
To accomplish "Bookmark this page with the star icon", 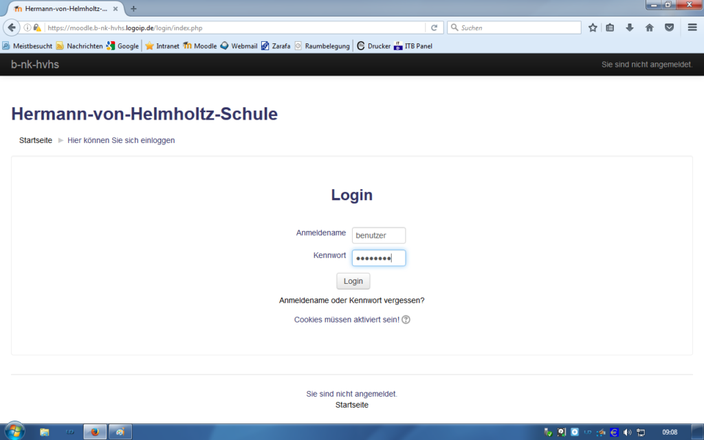I will click(x=593, y=27).
